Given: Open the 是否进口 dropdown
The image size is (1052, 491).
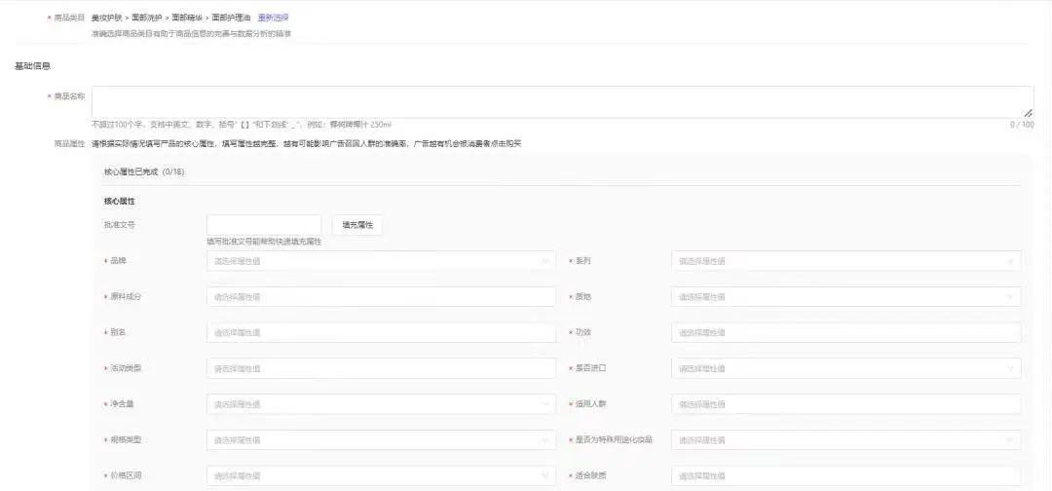Looking at the screenshot, I should click(x=845, y=369).
